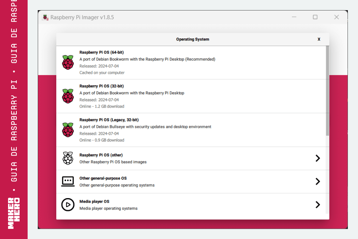Expand Media player OS with its chevron arrow
This screenshot has width=358, height=239.
pyautogui.click(x=317, y=205)
